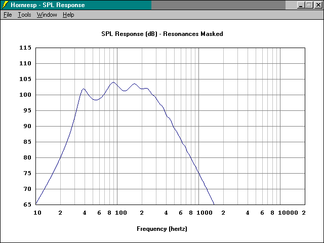Click the 'Frequency (hertz)' axis label
Image resolution: width=324 pixels, height=243 pixels.
pyautogui.click(x=162, y=229)
